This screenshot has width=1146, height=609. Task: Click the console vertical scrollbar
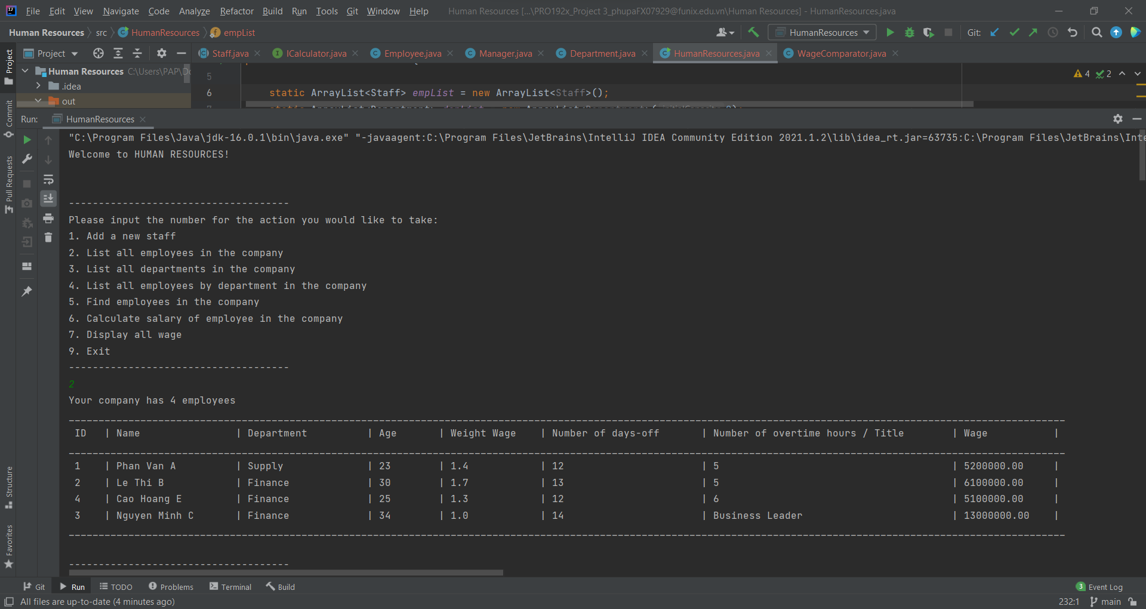point(1142,155)
